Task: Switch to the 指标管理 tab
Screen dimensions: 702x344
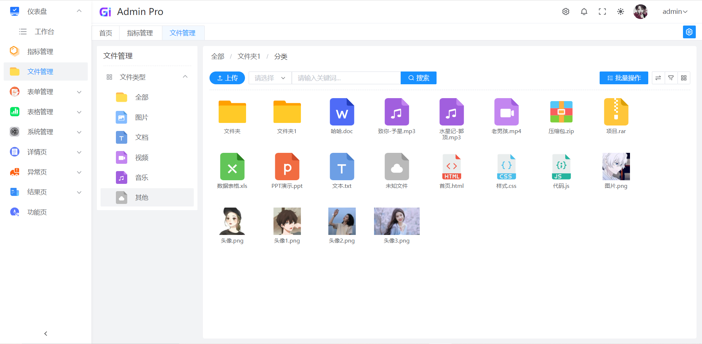Action: pos(140,33)
